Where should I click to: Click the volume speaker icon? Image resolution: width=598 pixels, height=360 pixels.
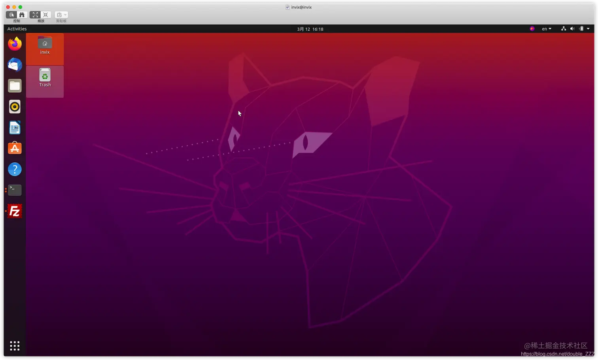click(x=572, y=29)
